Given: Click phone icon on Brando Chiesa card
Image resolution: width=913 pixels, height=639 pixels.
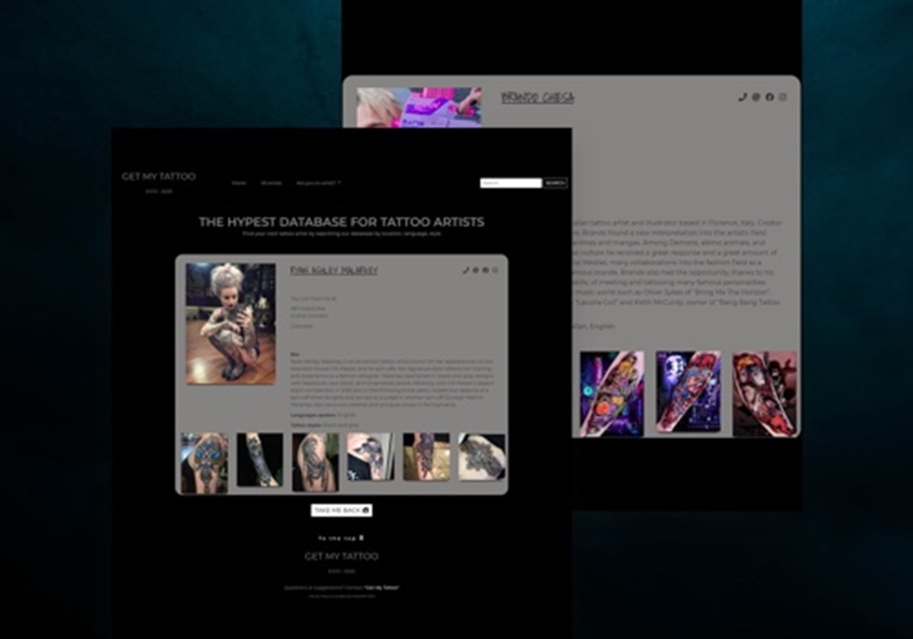Looking at the screenshot, I should coord(743,97).
